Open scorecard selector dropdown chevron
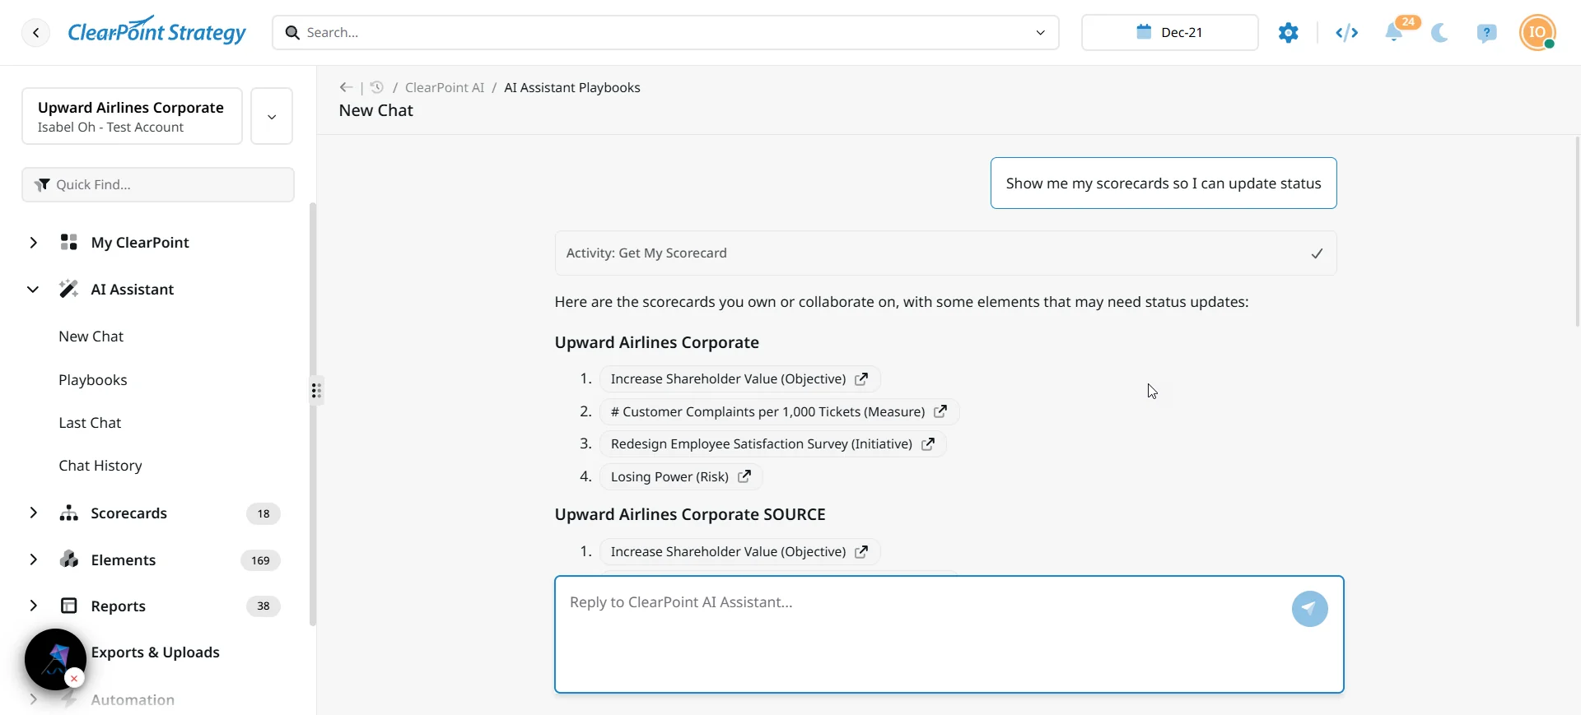This screenshot has height=715, width=1581. [272, 116]
